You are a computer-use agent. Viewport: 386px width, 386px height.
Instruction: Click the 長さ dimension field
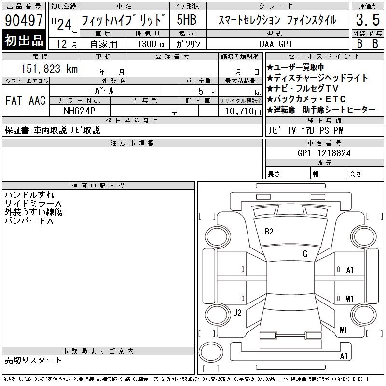(x=288, y=174)
